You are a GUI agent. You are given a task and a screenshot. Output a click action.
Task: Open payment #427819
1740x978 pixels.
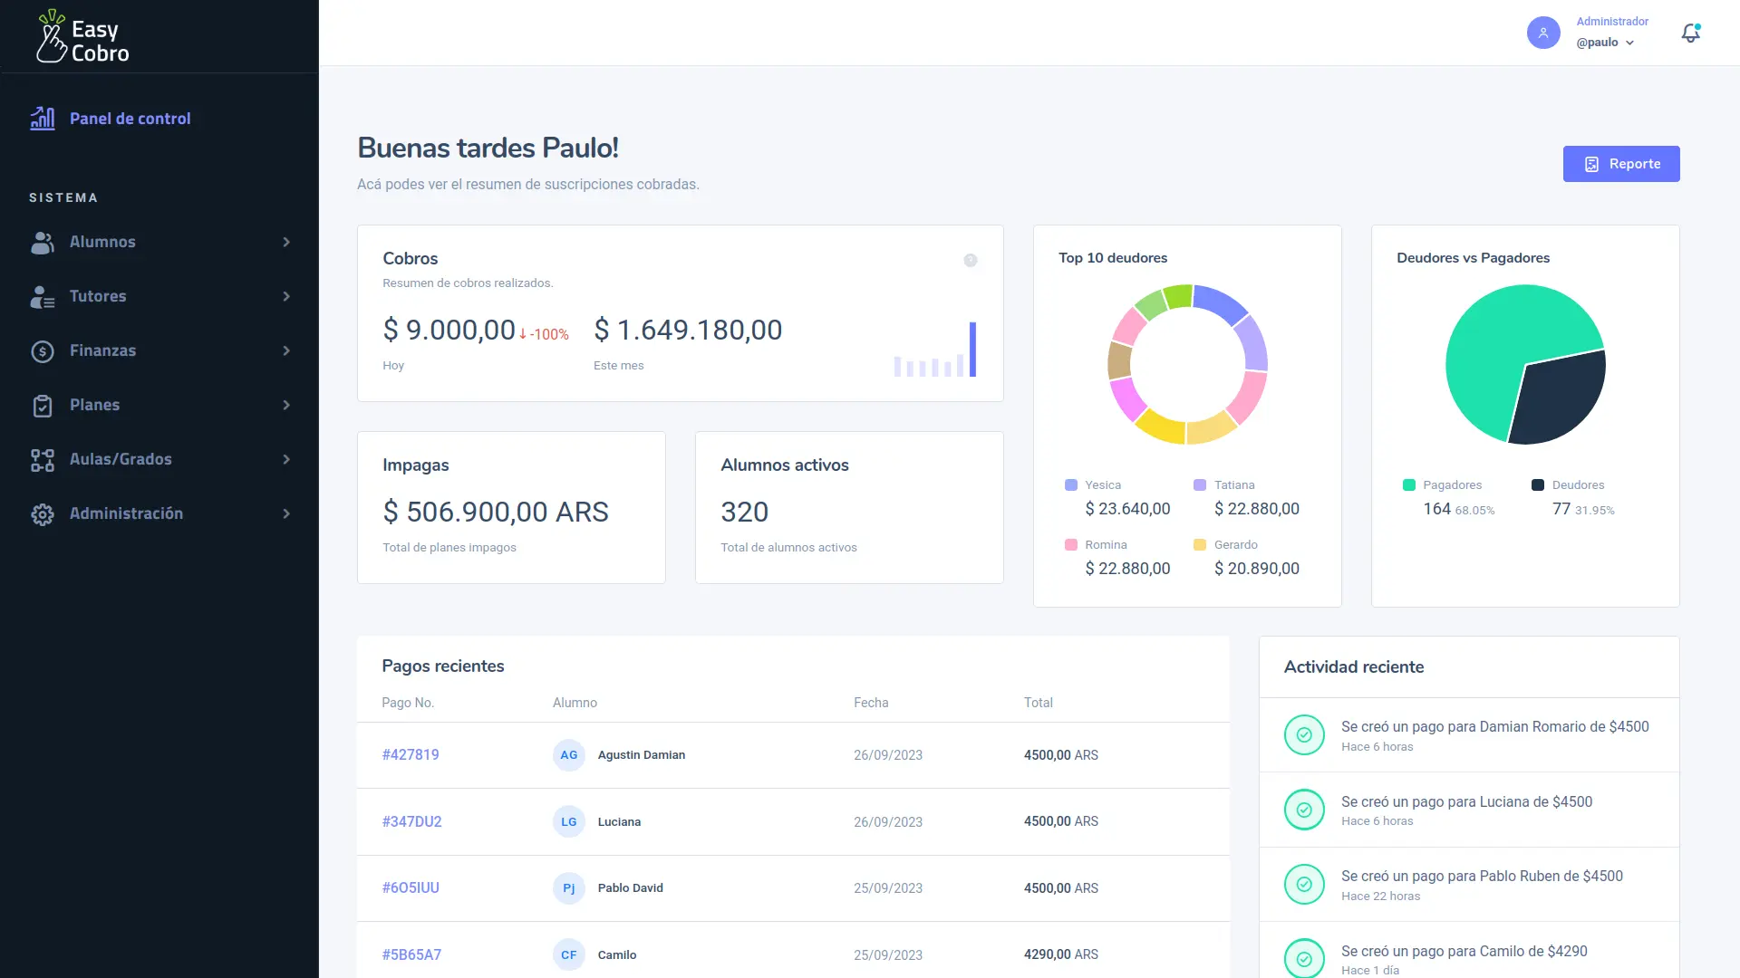[411, 755]
